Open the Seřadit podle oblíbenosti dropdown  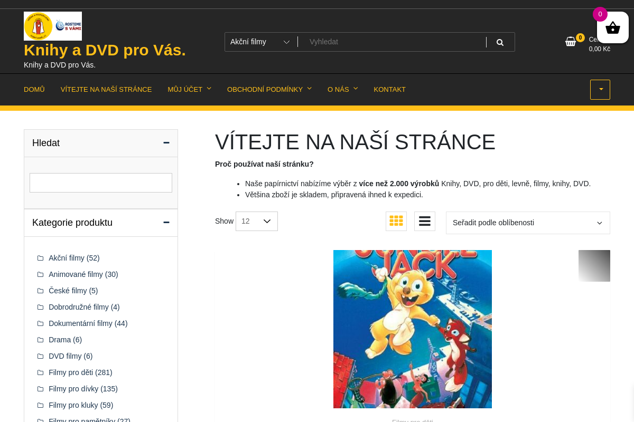(x=527, y=223)
